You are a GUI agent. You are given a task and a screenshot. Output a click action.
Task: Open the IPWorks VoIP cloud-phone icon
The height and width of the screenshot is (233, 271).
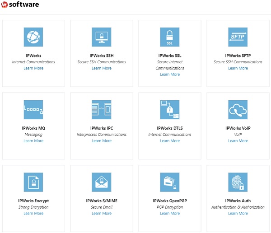point(238,110)
